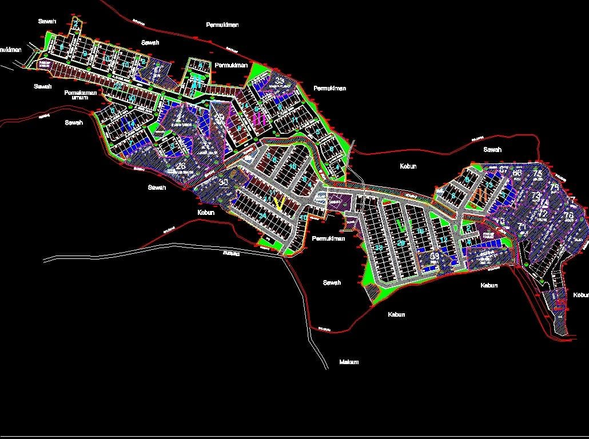Select hatched parcel number 26

(181, 166)
